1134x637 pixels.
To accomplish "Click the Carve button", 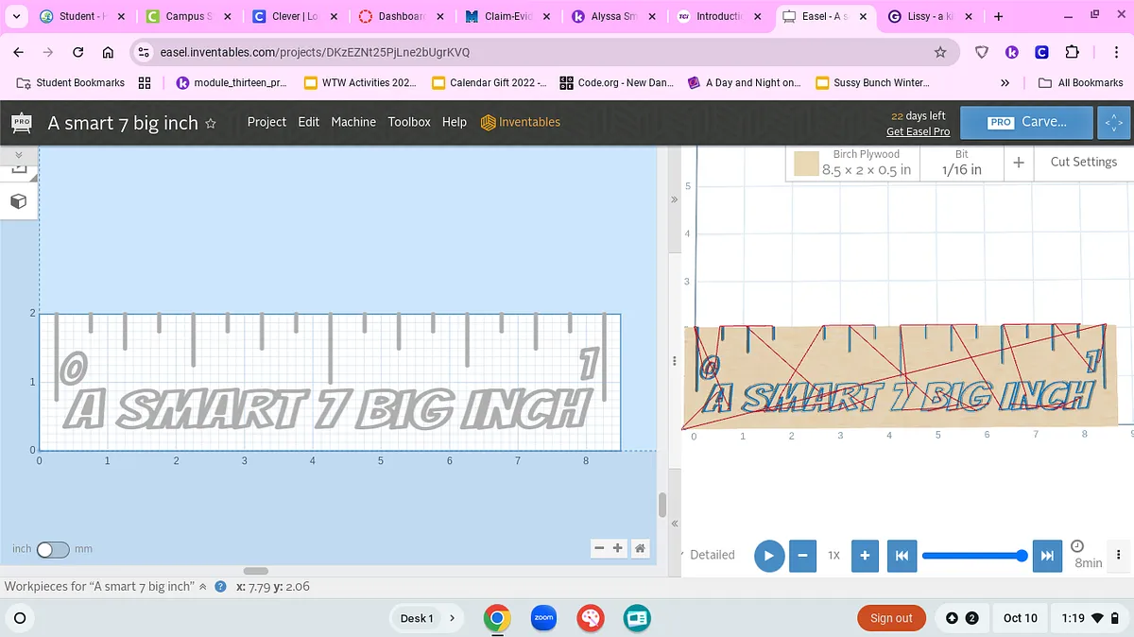I will [x=1026, y=123].
